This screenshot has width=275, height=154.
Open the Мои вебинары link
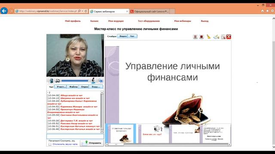pyautogui.click(x=183, y=21)
